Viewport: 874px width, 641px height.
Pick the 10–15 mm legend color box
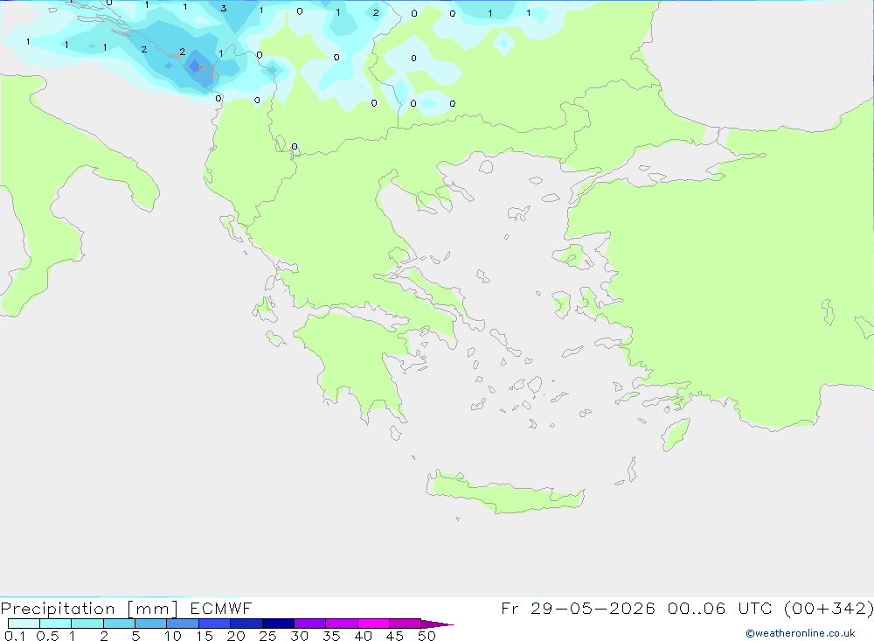pyautogui.click(x=183, y=624)
